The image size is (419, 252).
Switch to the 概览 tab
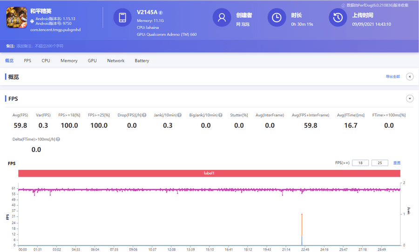tap(9, 60)
